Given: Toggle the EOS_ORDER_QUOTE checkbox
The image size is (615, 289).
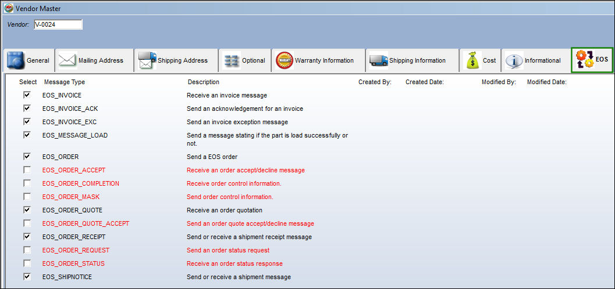Looking at the screenshot, I should 27,210.
